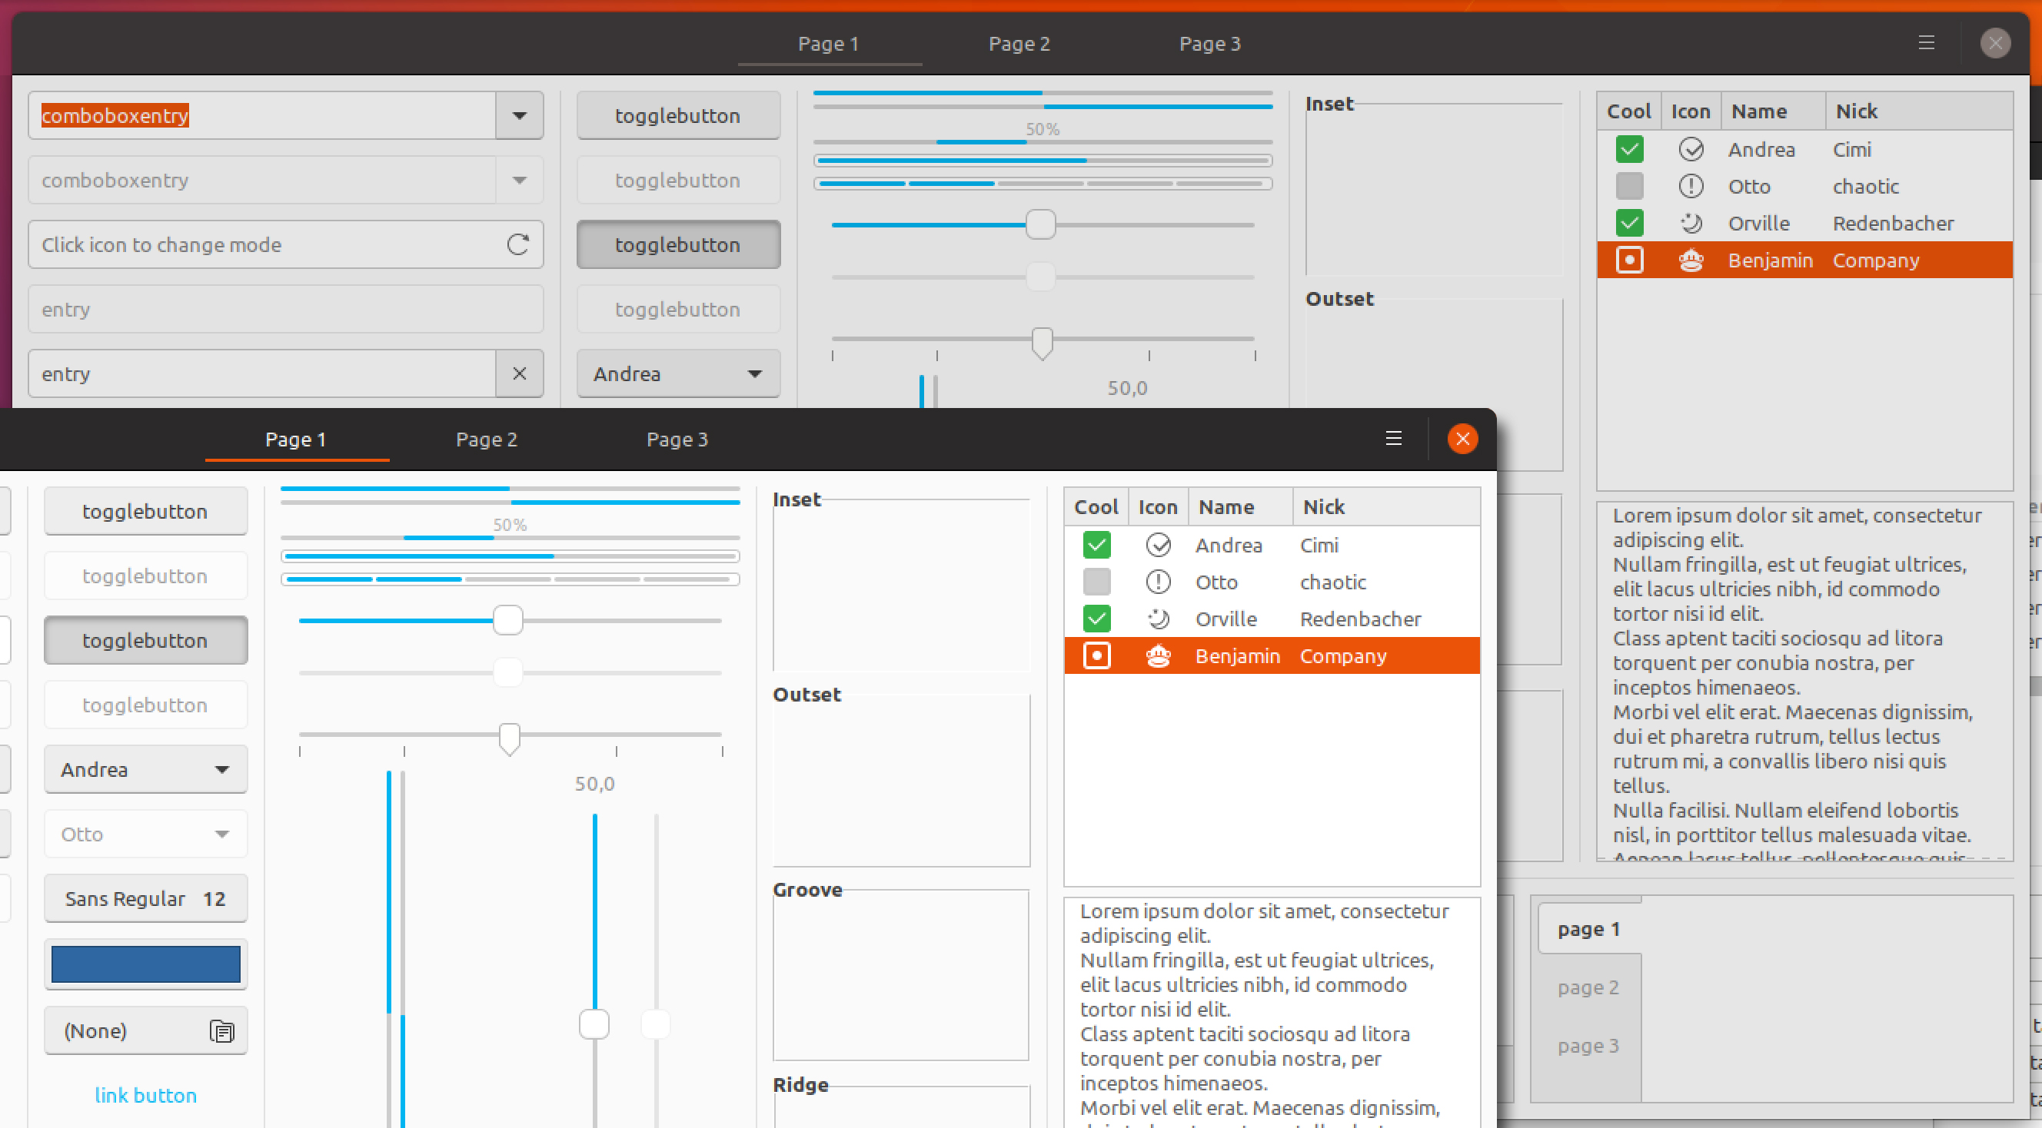This screenshot has height=1128, width=2042.
Task: Clear the entry with the X icon
Action: tap(519, 373)
